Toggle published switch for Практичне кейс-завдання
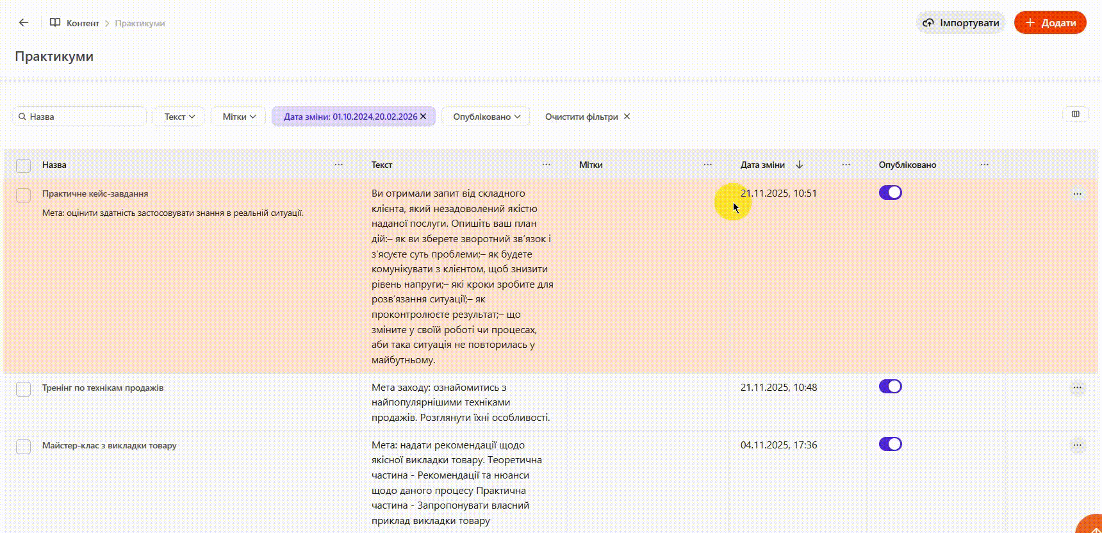The height and width of the screenshot is (533, 1102). tap(890, 193)
